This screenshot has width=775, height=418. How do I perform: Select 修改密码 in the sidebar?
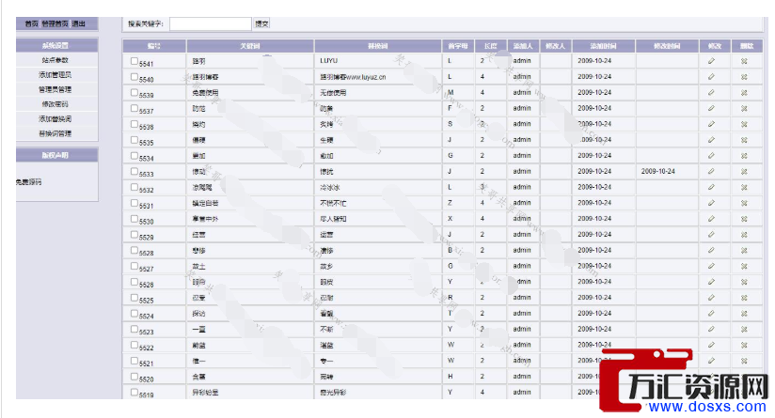coord(55,104)
